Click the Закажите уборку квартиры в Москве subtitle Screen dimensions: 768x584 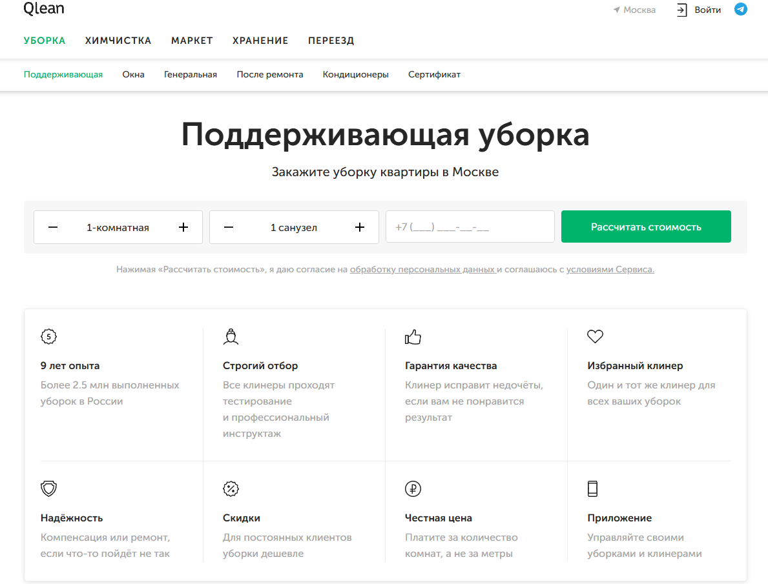386,172
